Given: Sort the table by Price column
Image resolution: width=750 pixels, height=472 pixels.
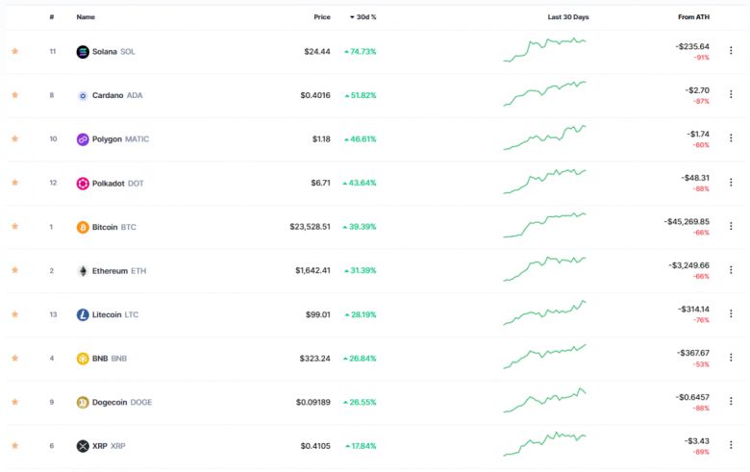Looking at the screenshot, I should point(321,17).
